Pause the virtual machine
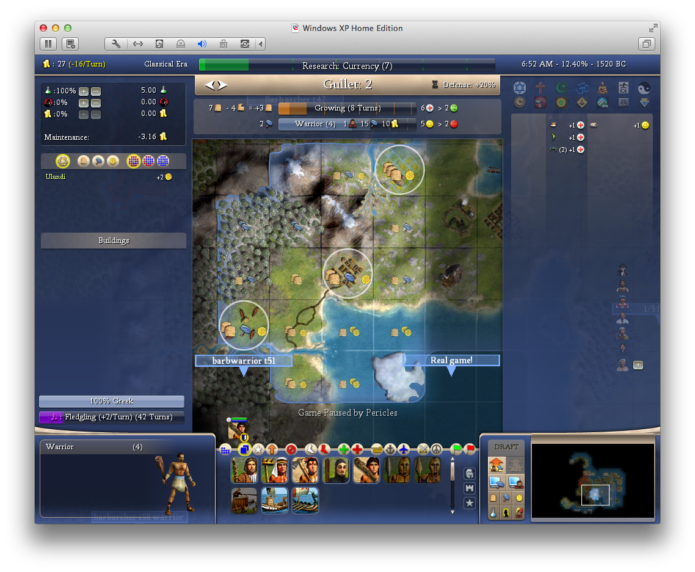This screenshot has height=572, width=695. click(x=48, y=44)
